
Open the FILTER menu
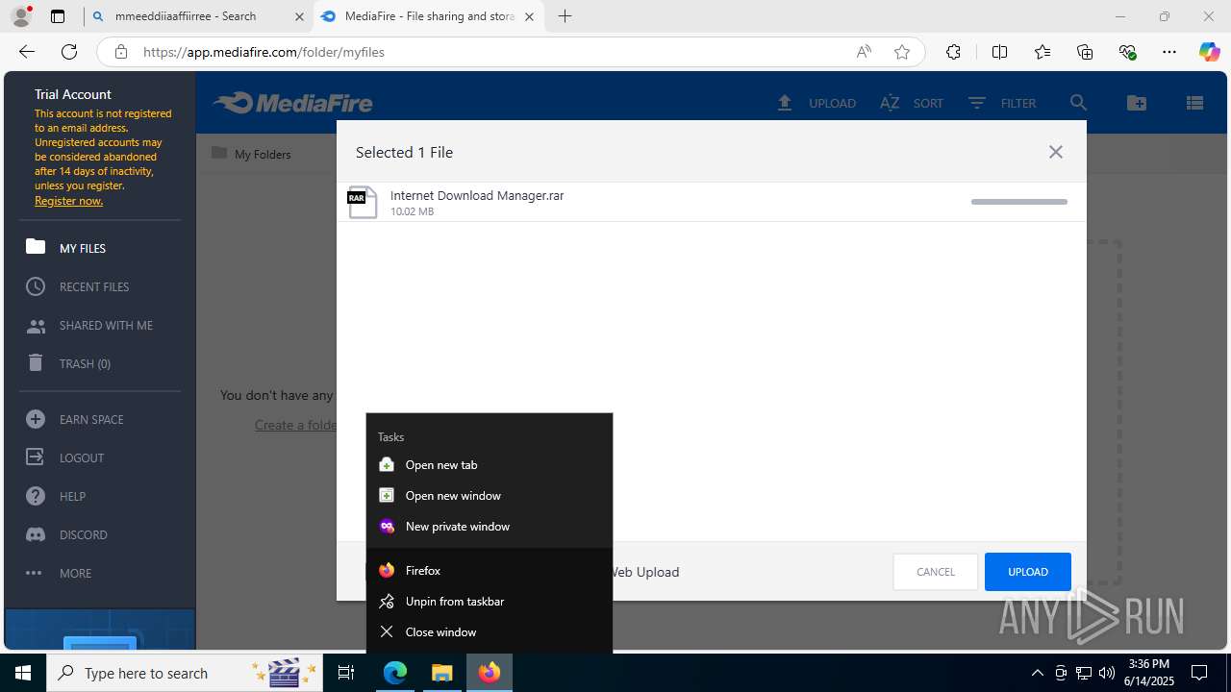click(1002, 103)
